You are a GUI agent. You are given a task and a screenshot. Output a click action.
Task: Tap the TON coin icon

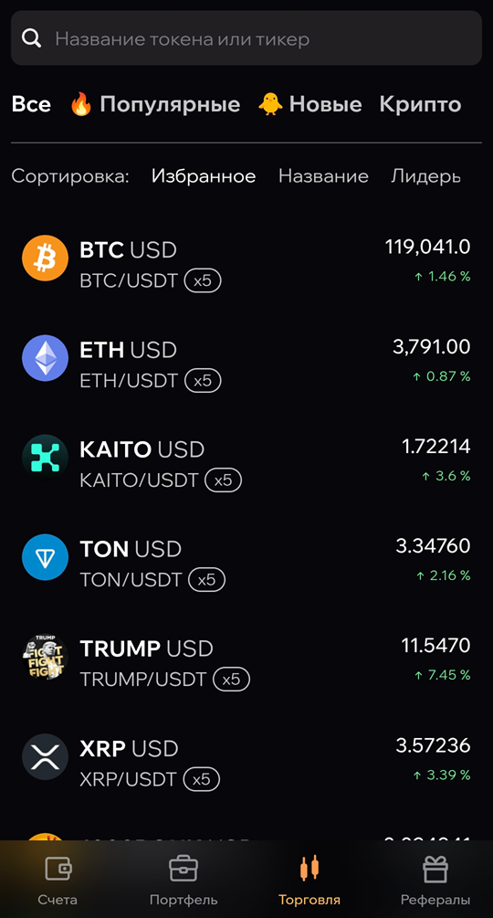pos(45,557)
